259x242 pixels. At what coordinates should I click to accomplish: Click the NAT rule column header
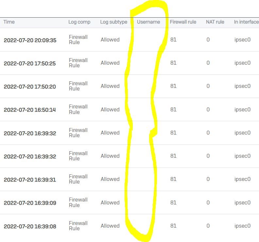coord(215,22)
